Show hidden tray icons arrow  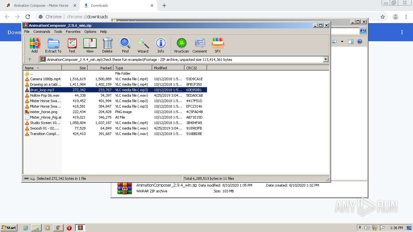[360, 228]
